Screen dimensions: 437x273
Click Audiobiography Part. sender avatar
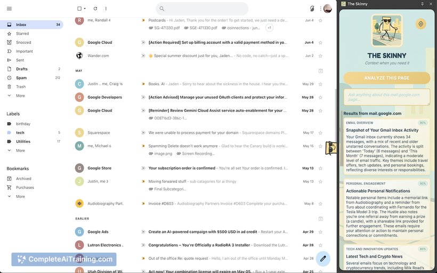tap(79, 204)
